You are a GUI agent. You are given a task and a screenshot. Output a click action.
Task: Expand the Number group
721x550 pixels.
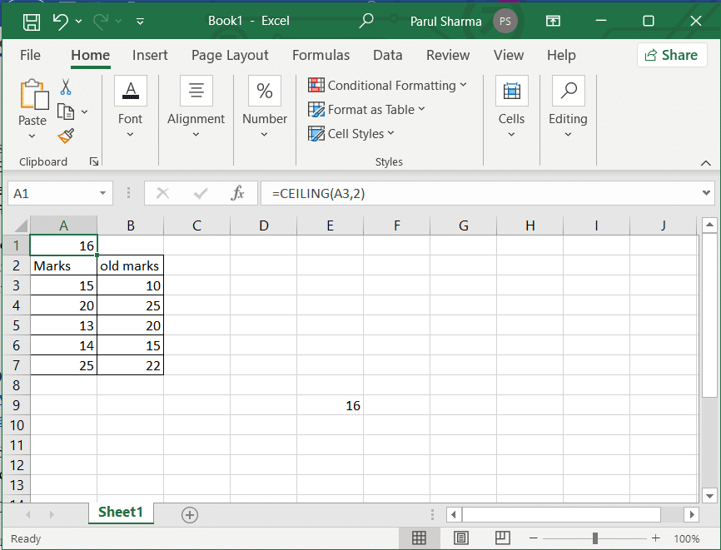click(265, 107)
